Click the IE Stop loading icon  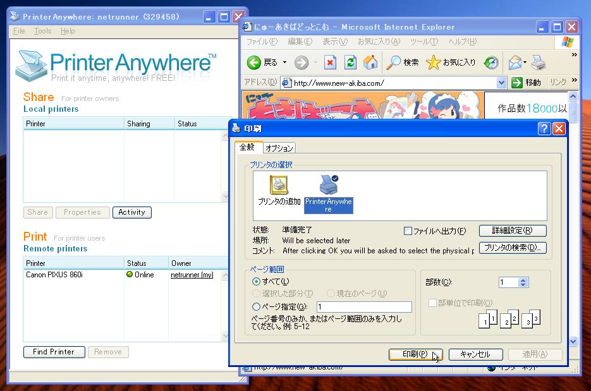pos(330,63)
